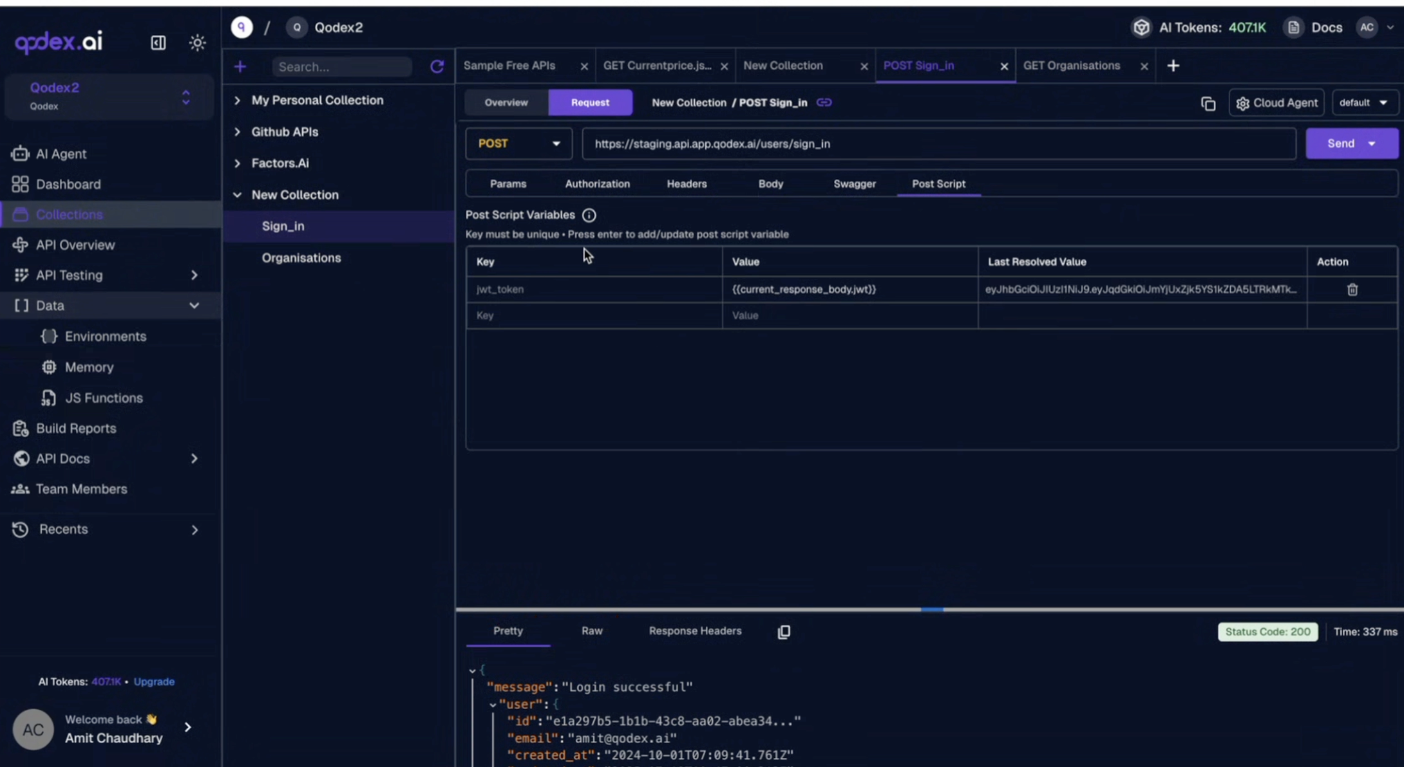Select the Sign_in request
Viewport: 1404px width, 767px height.
coord(339,226)
